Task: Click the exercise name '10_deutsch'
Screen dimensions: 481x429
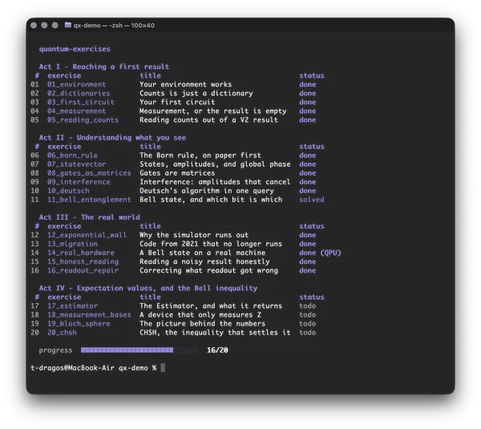Action: [68, 191]
